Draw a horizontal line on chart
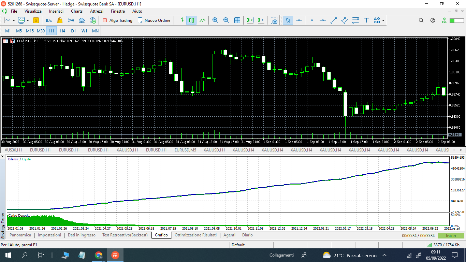This screenshot has height=262, width=466. [323, 20]
